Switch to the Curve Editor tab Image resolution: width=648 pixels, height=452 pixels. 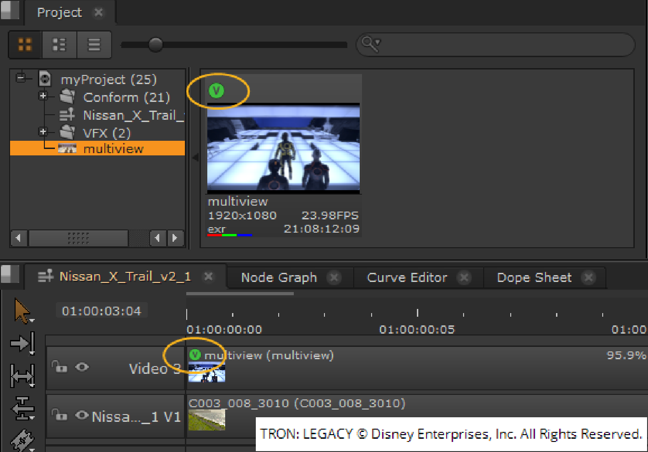coord(407,277)
